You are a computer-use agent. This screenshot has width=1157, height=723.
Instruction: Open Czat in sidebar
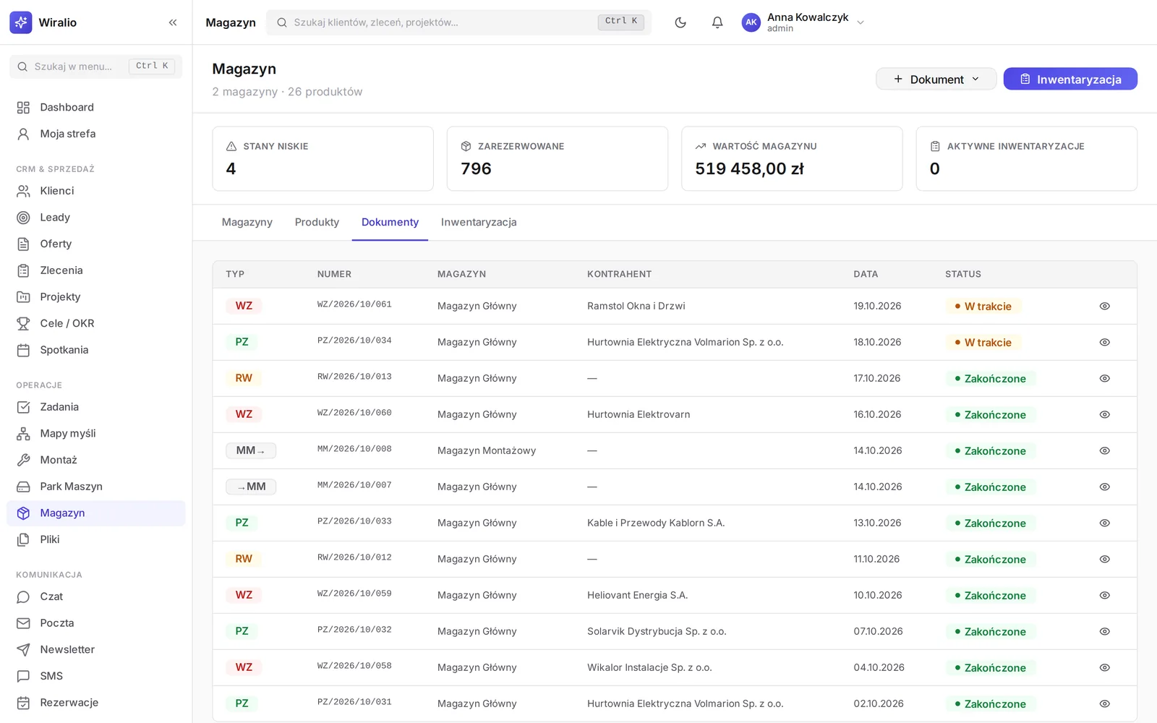[x=96, y=596]
